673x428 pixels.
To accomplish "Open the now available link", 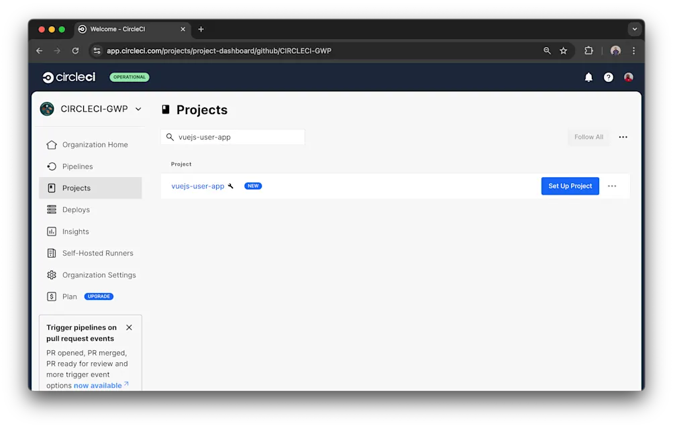I will [97, 385].
